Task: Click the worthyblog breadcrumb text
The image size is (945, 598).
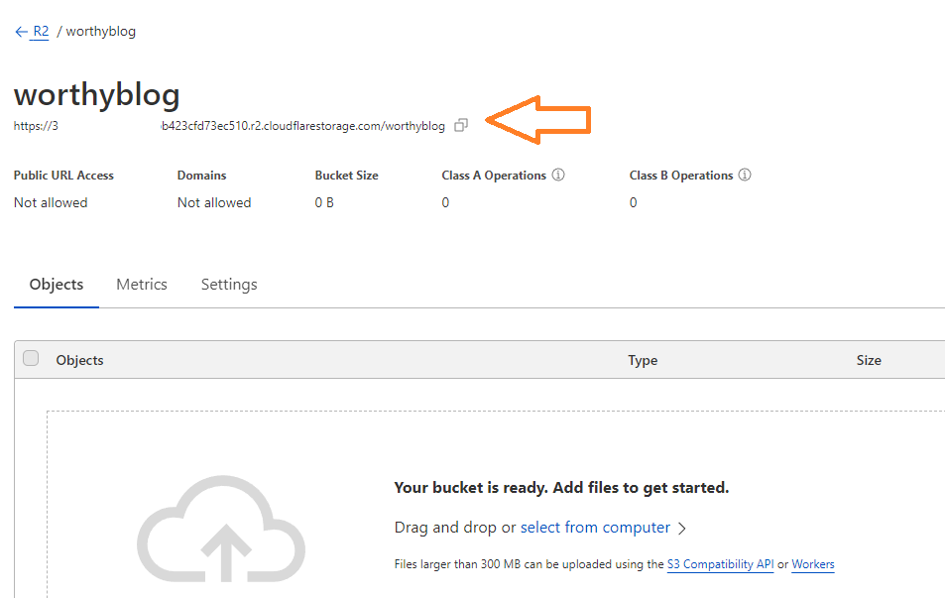Action: point(100,32)
